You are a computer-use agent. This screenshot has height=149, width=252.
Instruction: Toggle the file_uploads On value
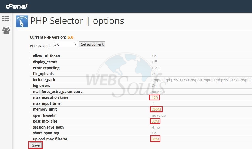pyautogui.click(x=154, y=74)
